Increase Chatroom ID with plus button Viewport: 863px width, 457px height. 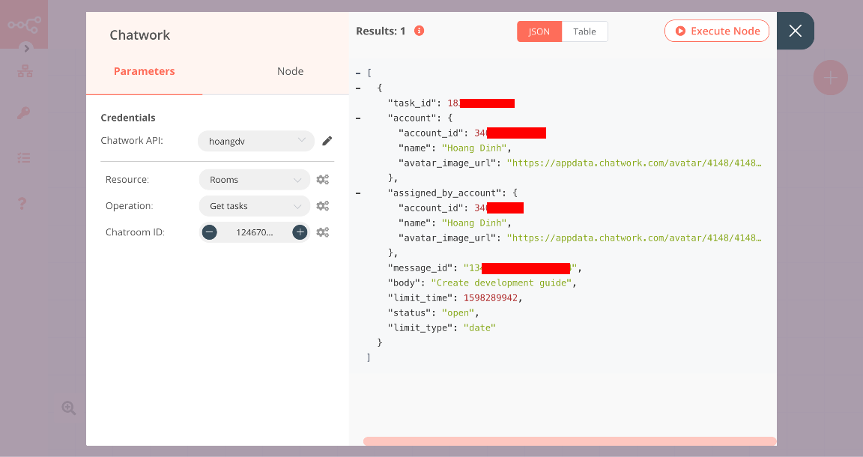[300, 232]
